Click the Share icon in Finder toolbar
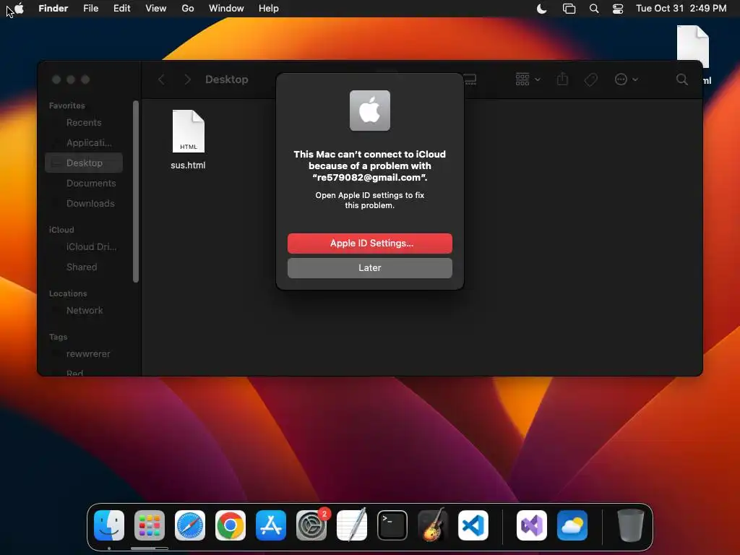This screenshot has width=740, height=555. 562,79
